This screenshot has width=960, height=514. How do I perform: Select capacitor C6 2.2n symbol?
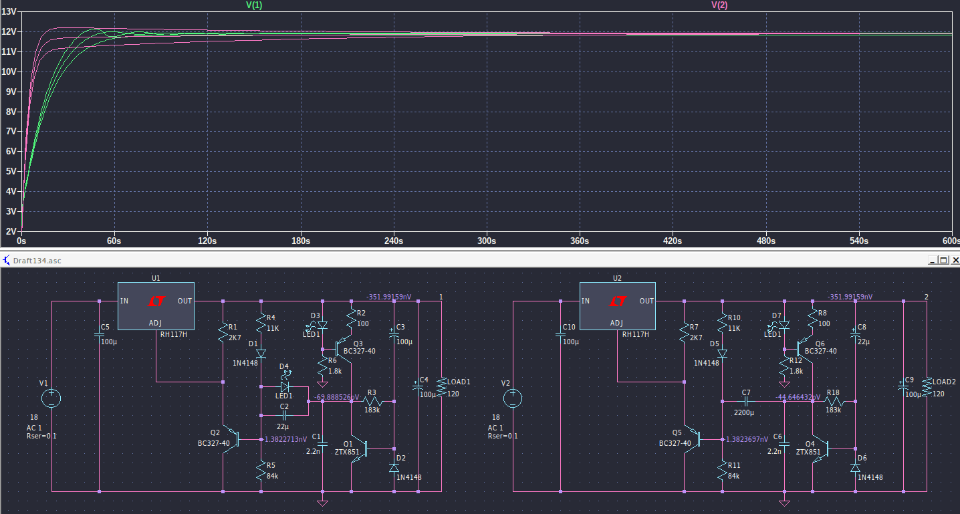pyautogui.click(x=784, y=442)
